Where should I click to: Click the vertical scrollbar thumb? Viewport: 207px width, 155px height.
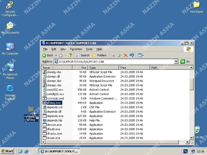pos(191,84)
